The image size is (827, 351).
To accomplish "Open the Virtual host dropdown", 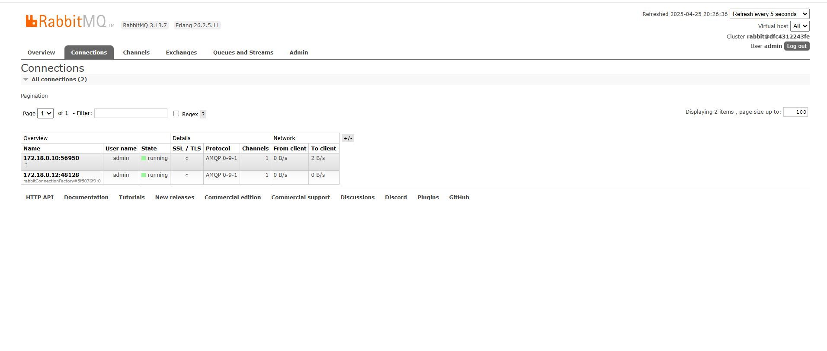I will coord(800,26).
